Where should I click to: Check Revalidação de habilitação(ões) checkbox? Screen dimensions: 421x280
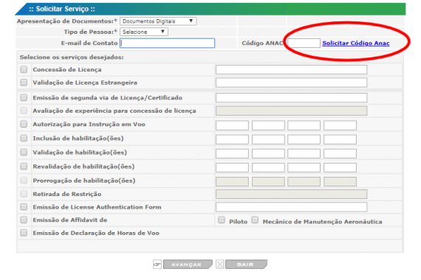(x=24, y=167)
